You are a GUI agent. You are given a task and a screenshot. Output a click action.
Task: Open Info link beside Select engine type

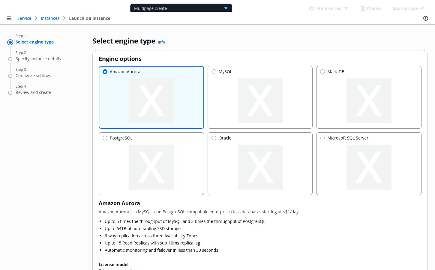[x=161, y=42]
